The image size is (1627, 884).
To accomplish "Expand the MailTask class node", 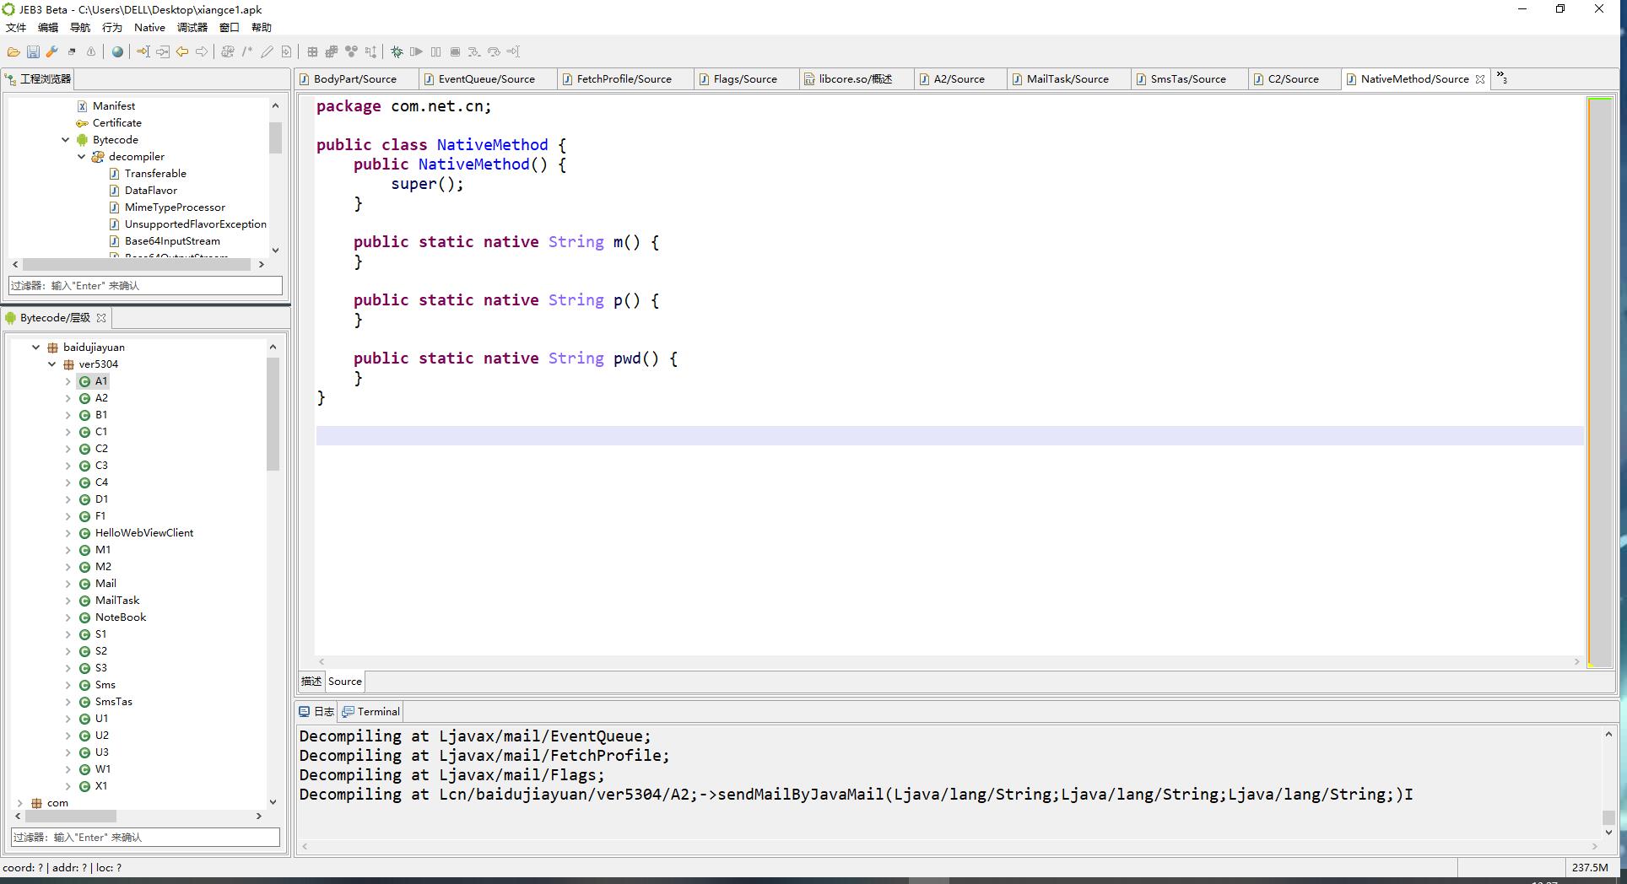I will pyautogui.click(x=68, y=601).
